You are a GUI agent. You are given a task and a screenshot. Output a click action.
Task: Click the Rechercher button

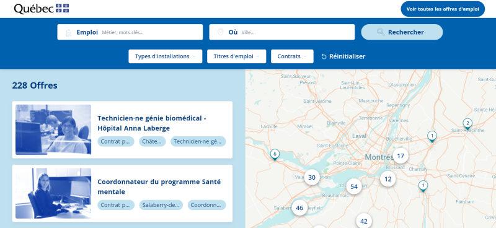[402, 32]
